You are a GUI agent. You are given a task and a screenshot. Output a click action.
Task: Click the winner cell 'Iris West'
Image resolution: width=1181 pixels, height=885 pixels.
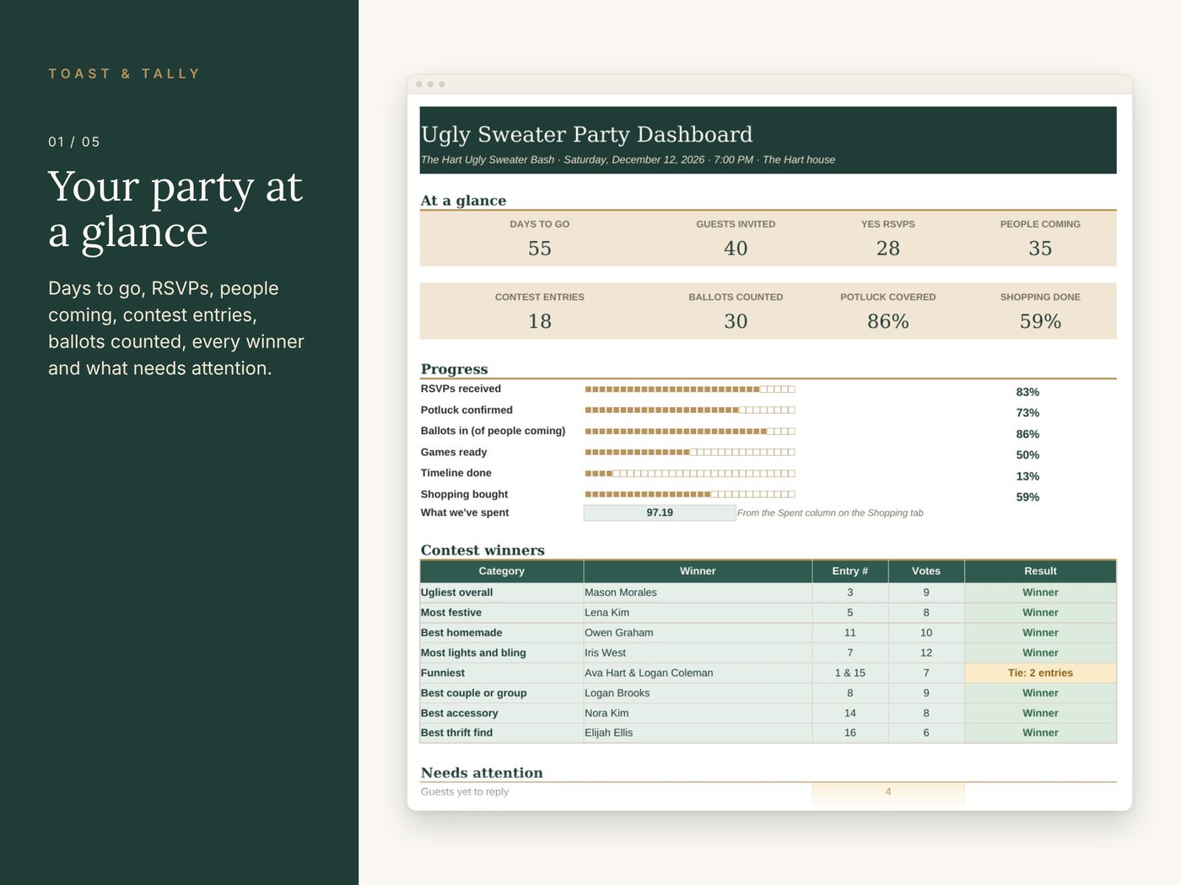point(698,653)
